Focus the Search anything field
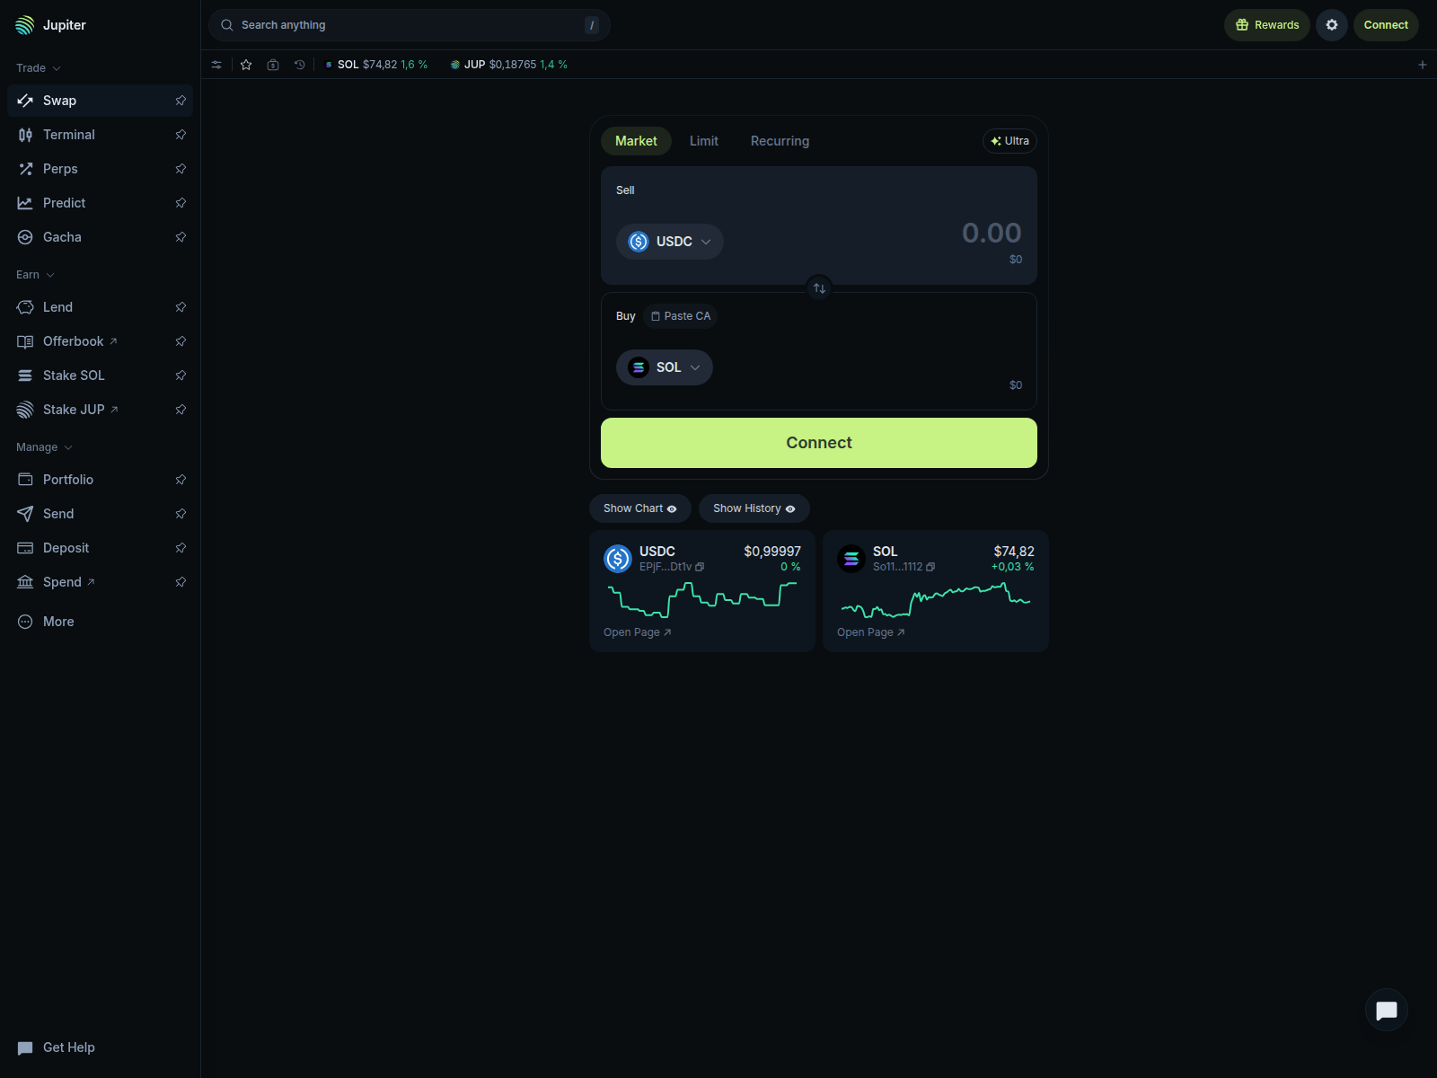 pyautogui.click(x=410, y=25)
